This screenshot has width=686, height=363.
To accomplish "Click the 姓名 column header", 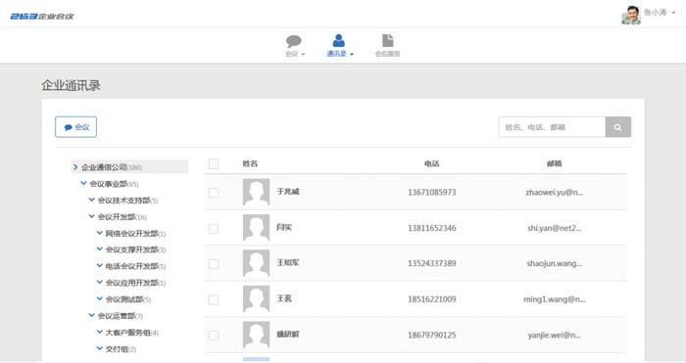I will click(x=250, y=163).
